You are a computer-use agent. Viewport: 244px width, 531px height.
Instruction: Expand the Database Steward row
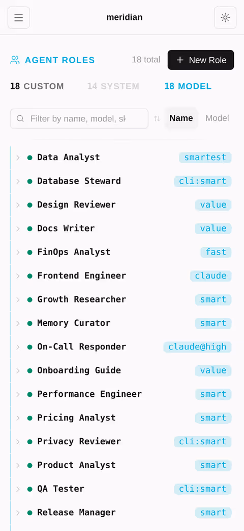(x=121, y=181)
